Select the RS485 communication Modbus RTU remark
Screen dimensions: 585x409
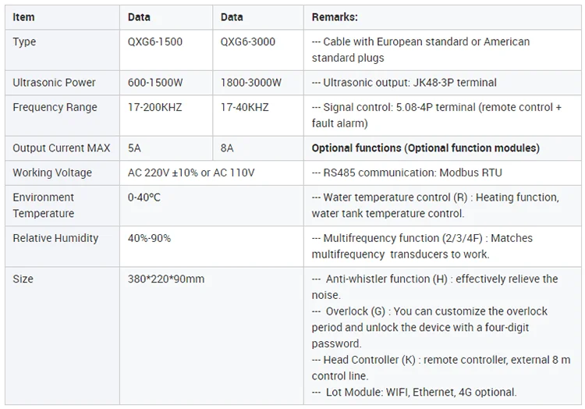pos(395,173)
